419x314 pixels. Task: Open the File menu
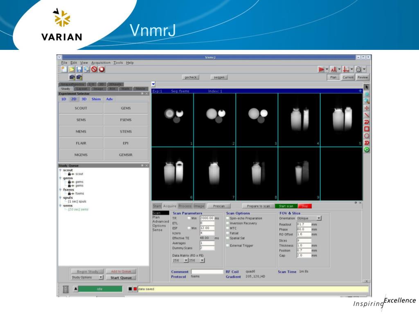coord(64,63)
